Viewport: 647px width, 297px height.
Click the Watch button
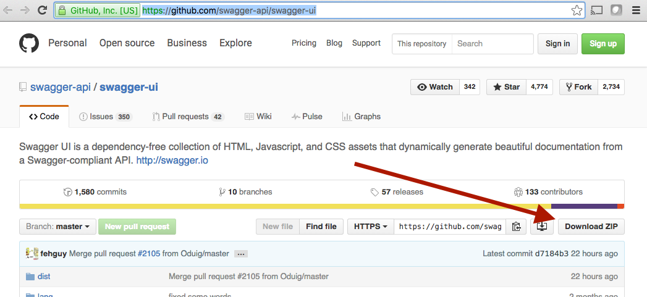click(x=435, y=87)
